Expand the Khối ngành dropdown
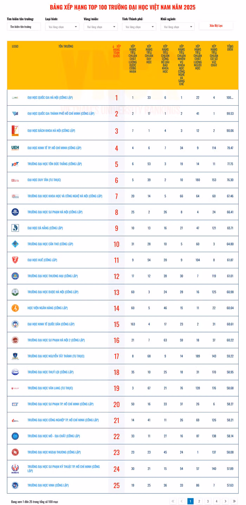This screenshot has width=246, height=505. (177, 27)
